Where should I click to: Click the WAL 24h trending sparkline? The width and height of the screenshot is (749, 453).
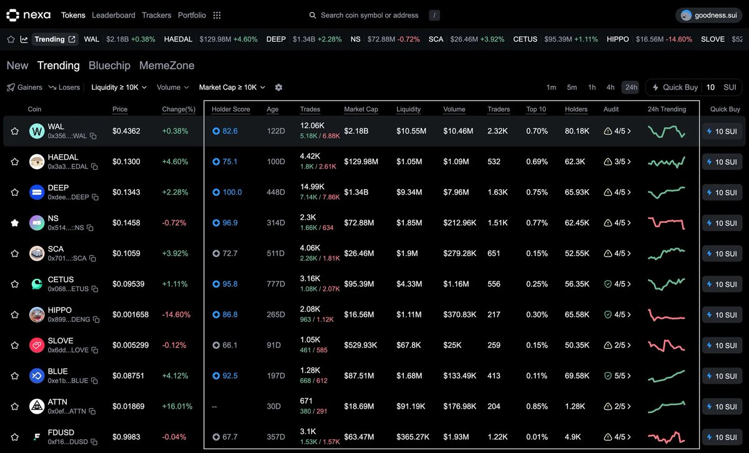[x=667, y=131]
